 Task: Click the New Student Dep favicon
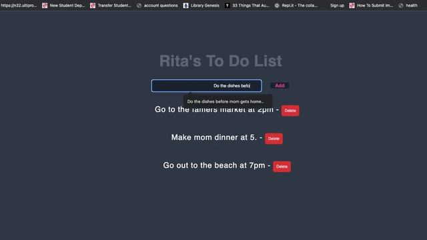click(x=45, y=5)
